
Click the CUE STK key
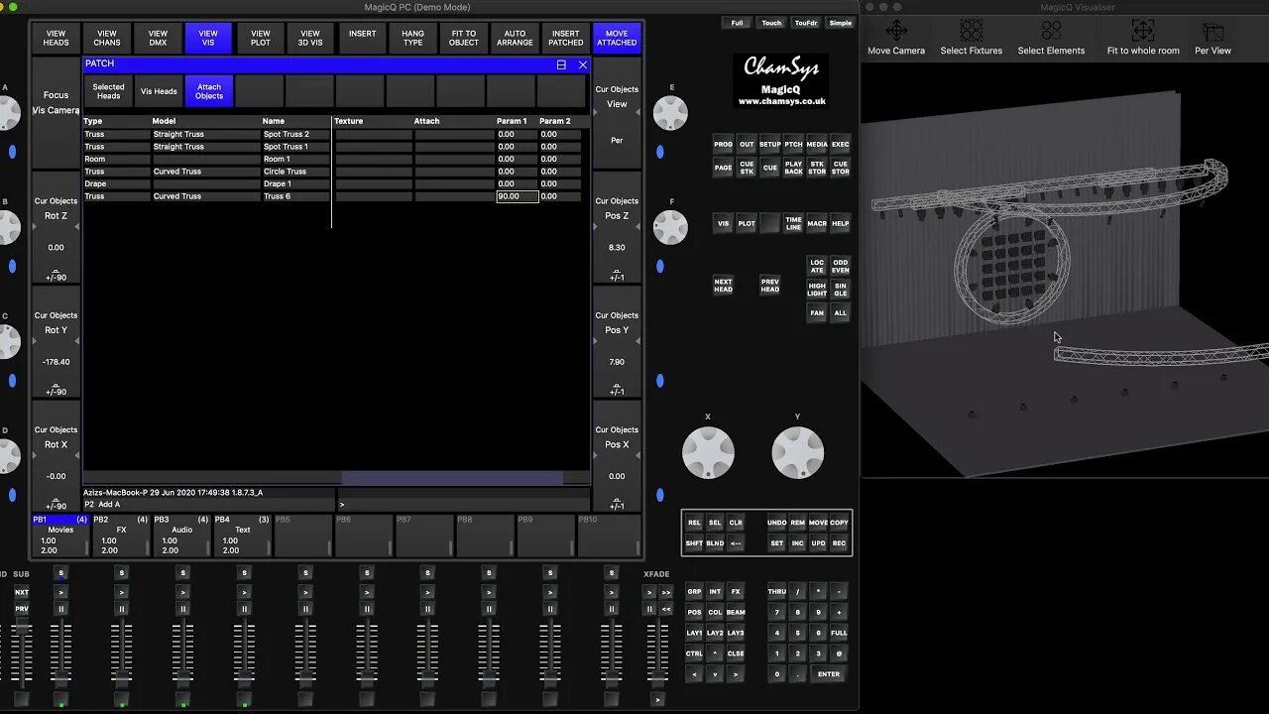[x=747, y=168]
